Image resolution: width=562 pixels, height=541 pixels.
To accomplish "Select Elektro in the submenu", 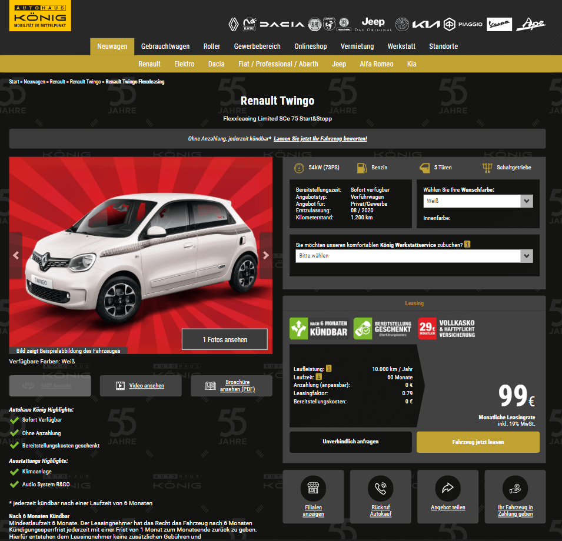I will [x=184, y=64].
